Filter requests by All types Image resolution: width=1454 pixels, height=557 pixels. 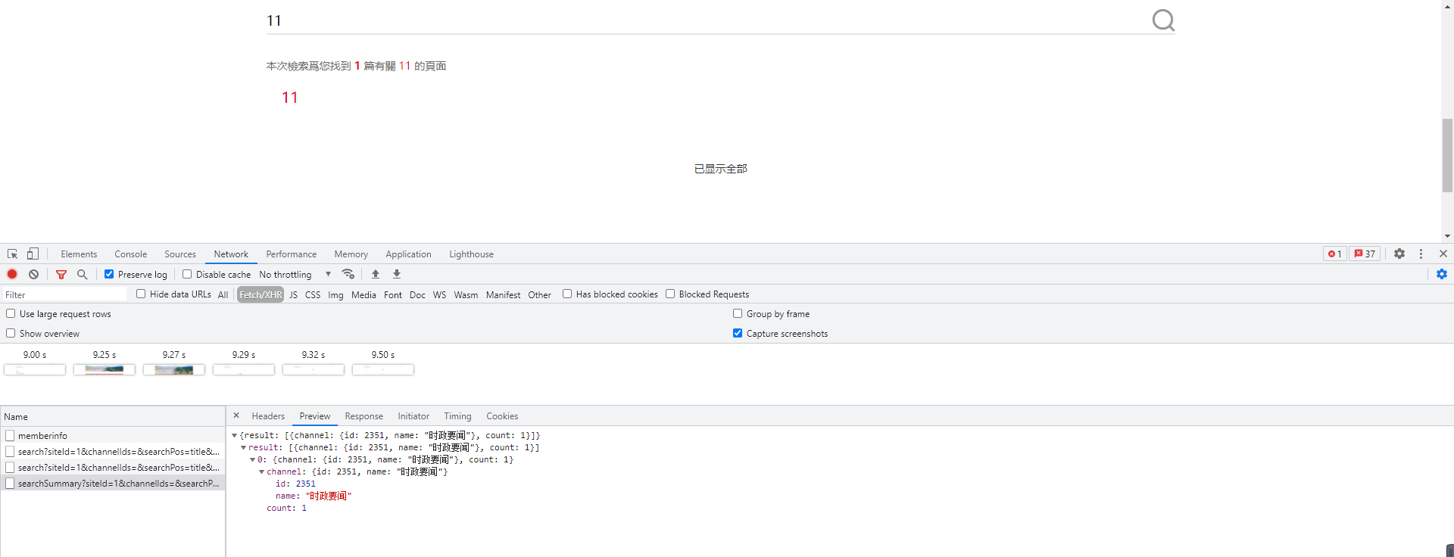[223, 295]
